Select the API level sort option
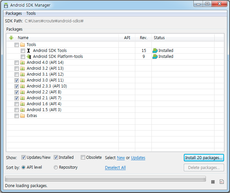The image size is (230, 193). pos(23,167)
